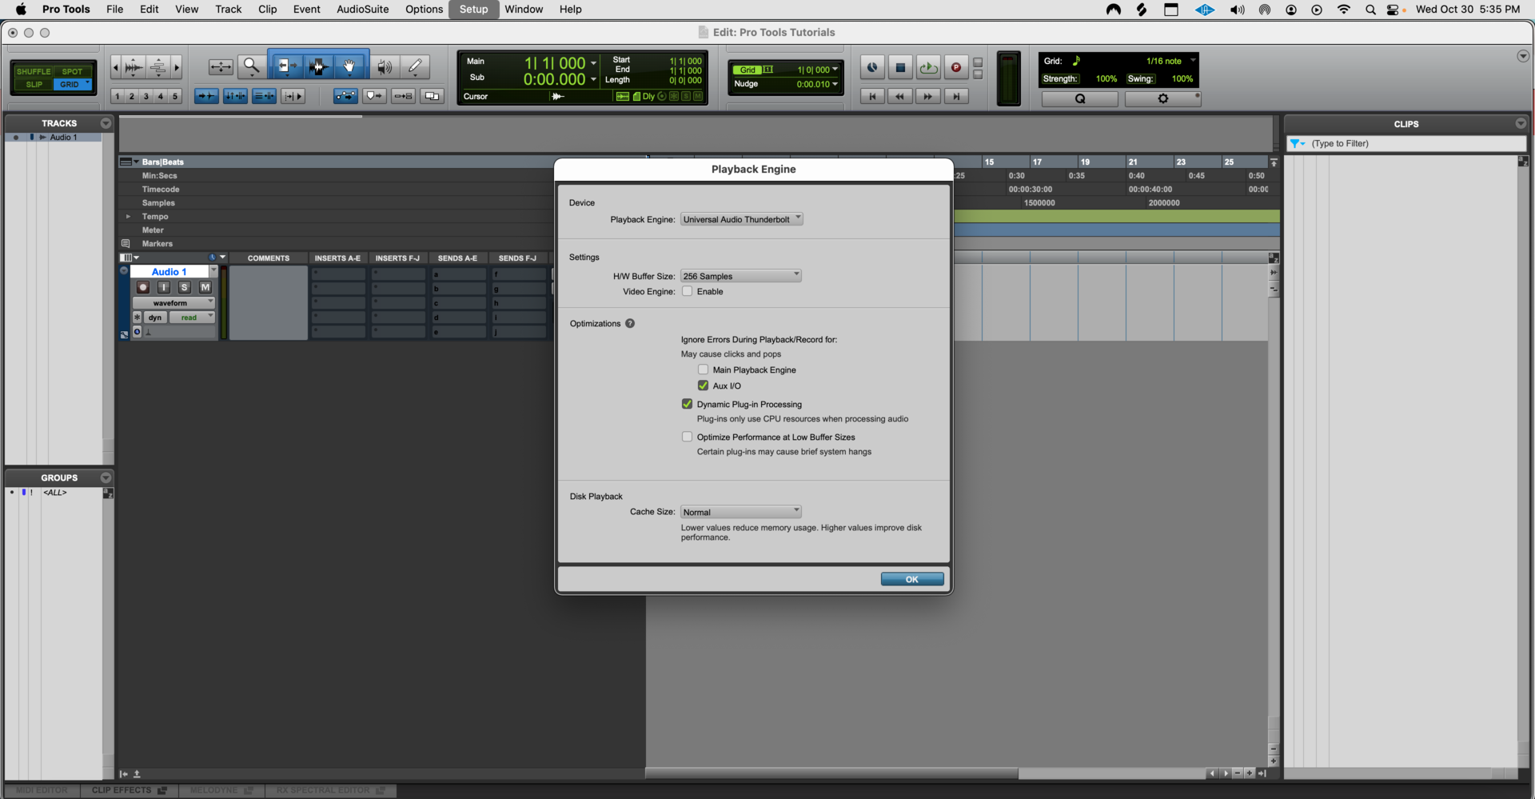The width and height of the screenshot is (1535, 799).
Task: Activate Shuffle edit mode
Action: tap(33, 71)
